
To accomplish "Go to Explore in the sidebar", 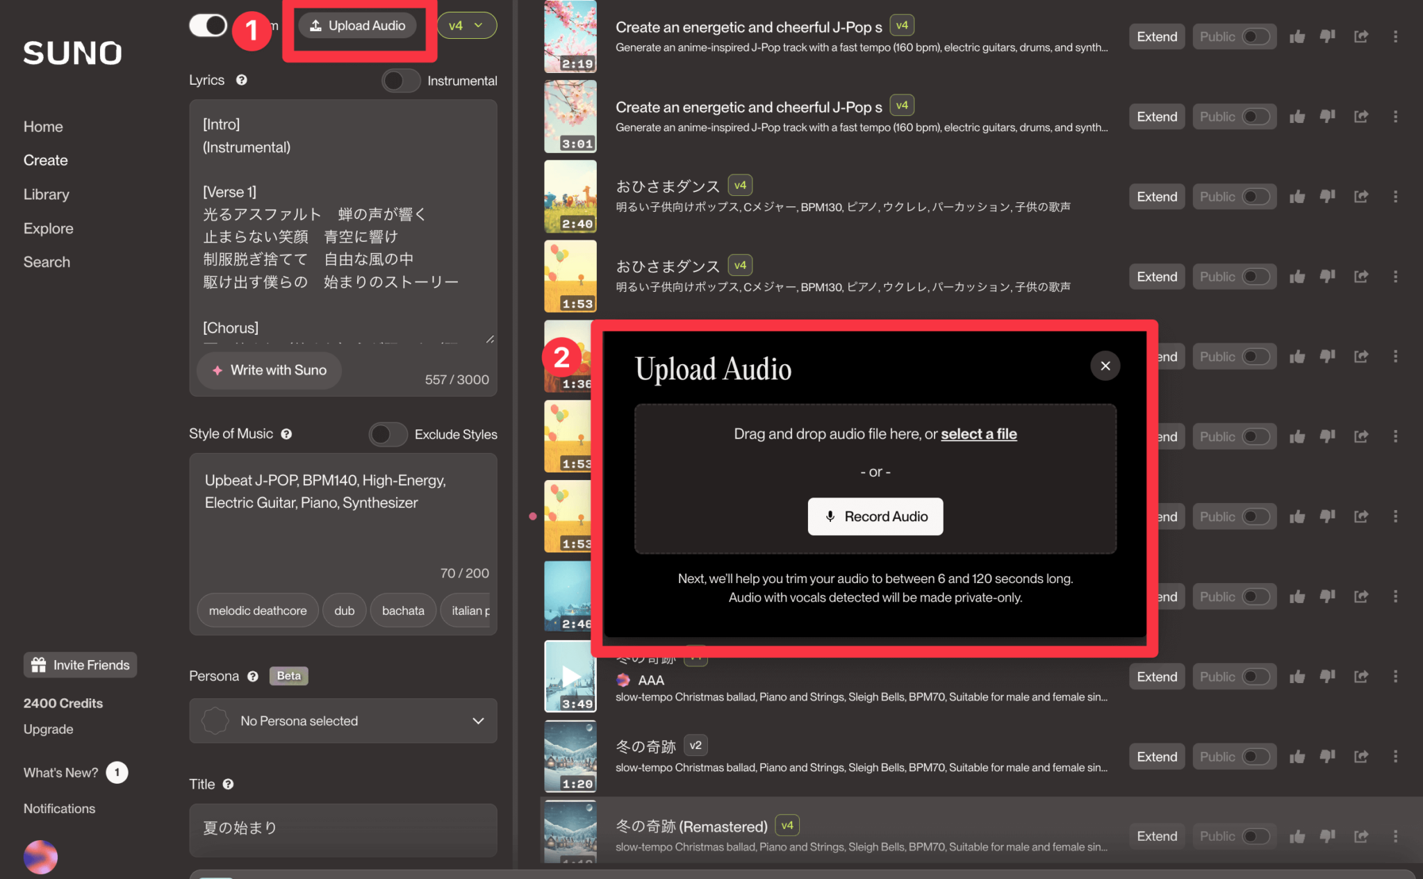I will tap(49, 229).
